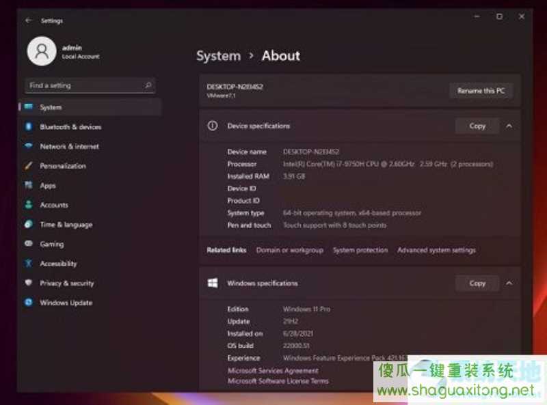Viewport: 547px width, 405px height.
Task: Select the Gaming controller icon
Action: 29,244
